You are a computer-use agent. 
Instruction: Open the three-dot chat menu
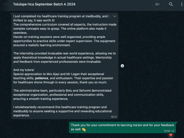point(181,4)
